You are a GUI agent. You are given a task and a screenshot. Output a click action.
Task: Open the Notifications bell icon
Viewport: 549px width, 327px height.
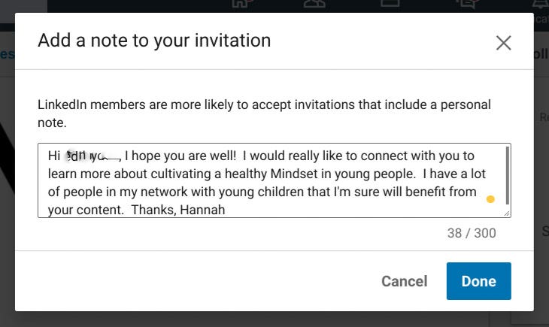tap(540, 4)
